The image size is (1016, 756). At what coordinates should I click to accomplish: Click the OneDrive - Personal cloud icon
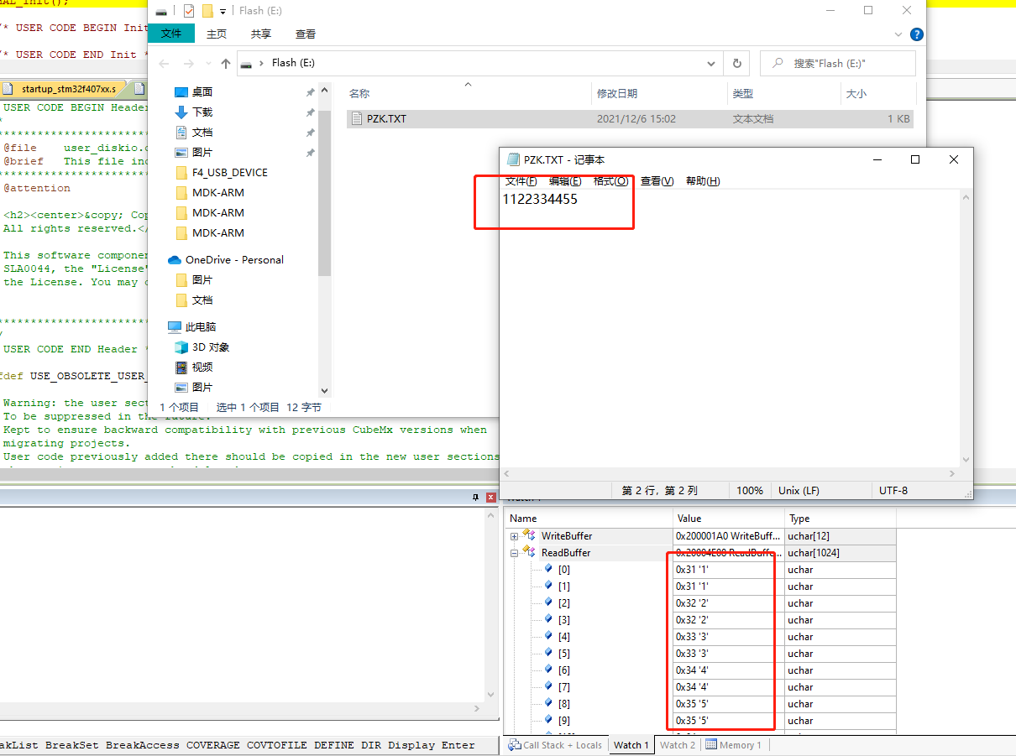click(x=175, y=259)
